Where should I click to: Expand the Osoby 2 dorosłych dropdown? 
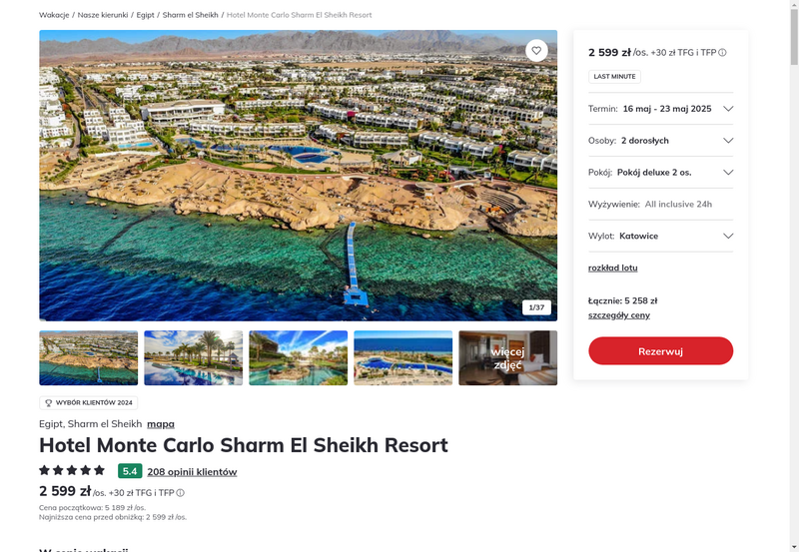(660, 141)
